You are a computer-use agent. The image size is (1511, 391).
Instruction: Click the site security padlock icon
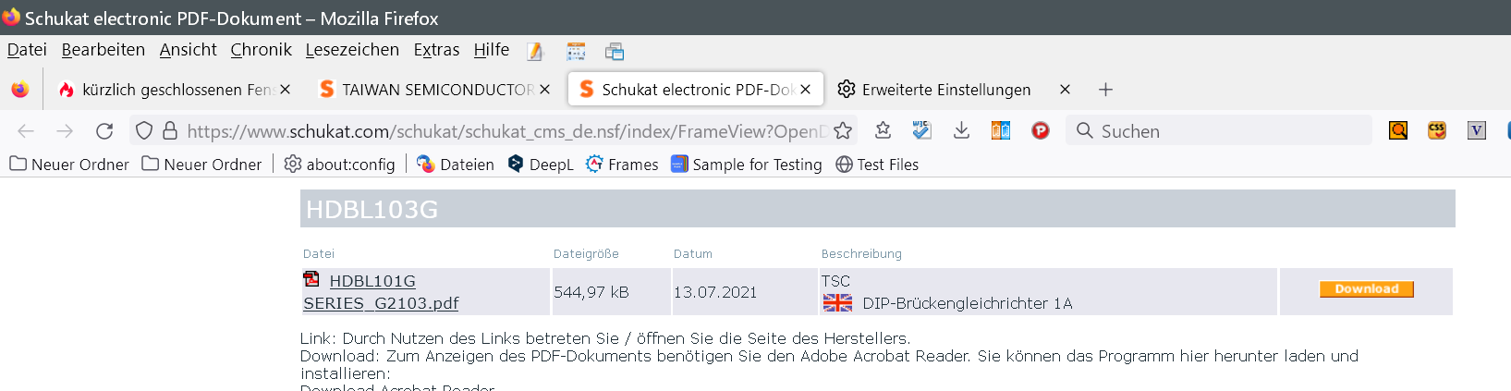[170, 131]
